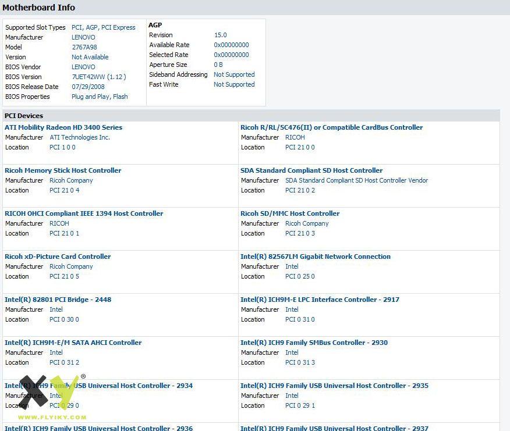Select the location "PCI 0 31 0"

click(x=300, y=319)
